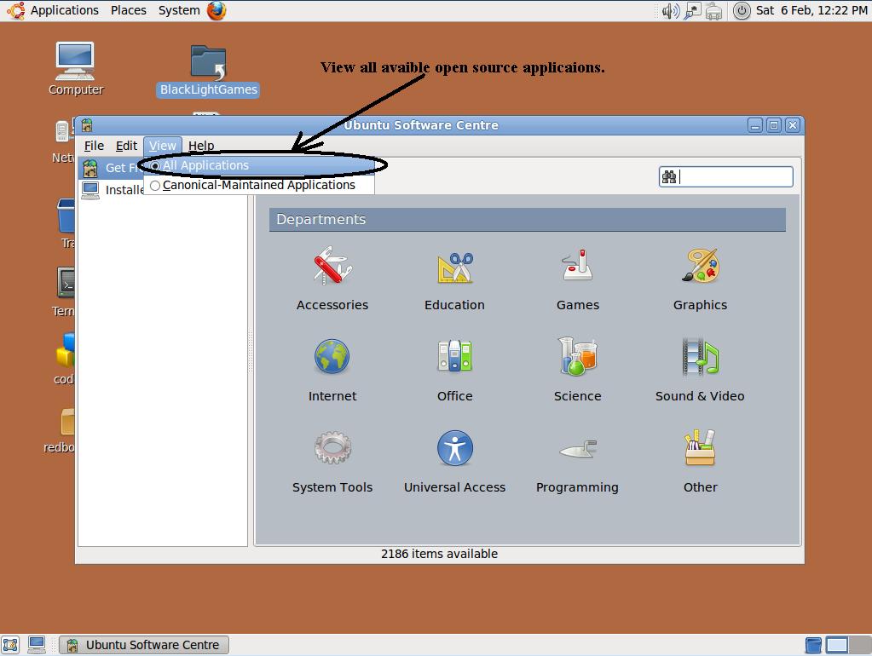Click the date and time clock
Screen dimensions: 872x656
(811, 10)
